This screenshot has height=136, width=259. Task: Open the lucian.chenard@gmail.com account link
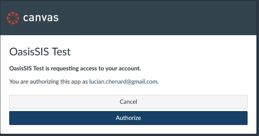[123, 82]
